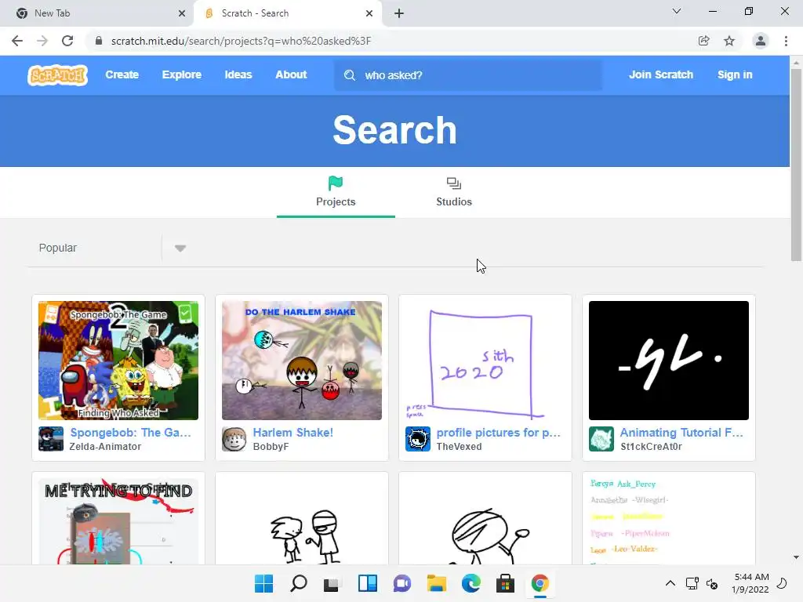Image resolution: width=803 pixels, height=602 pixels.
Task: Open project Spongebob: The Ga... title
Action: [x=131, y=433]
